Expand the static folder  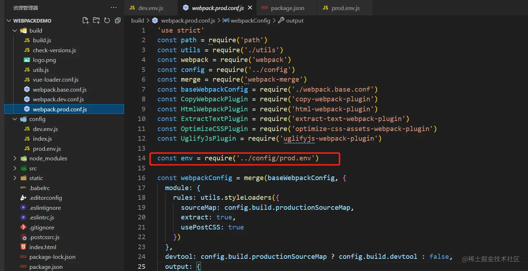click(x=15, y=178)
